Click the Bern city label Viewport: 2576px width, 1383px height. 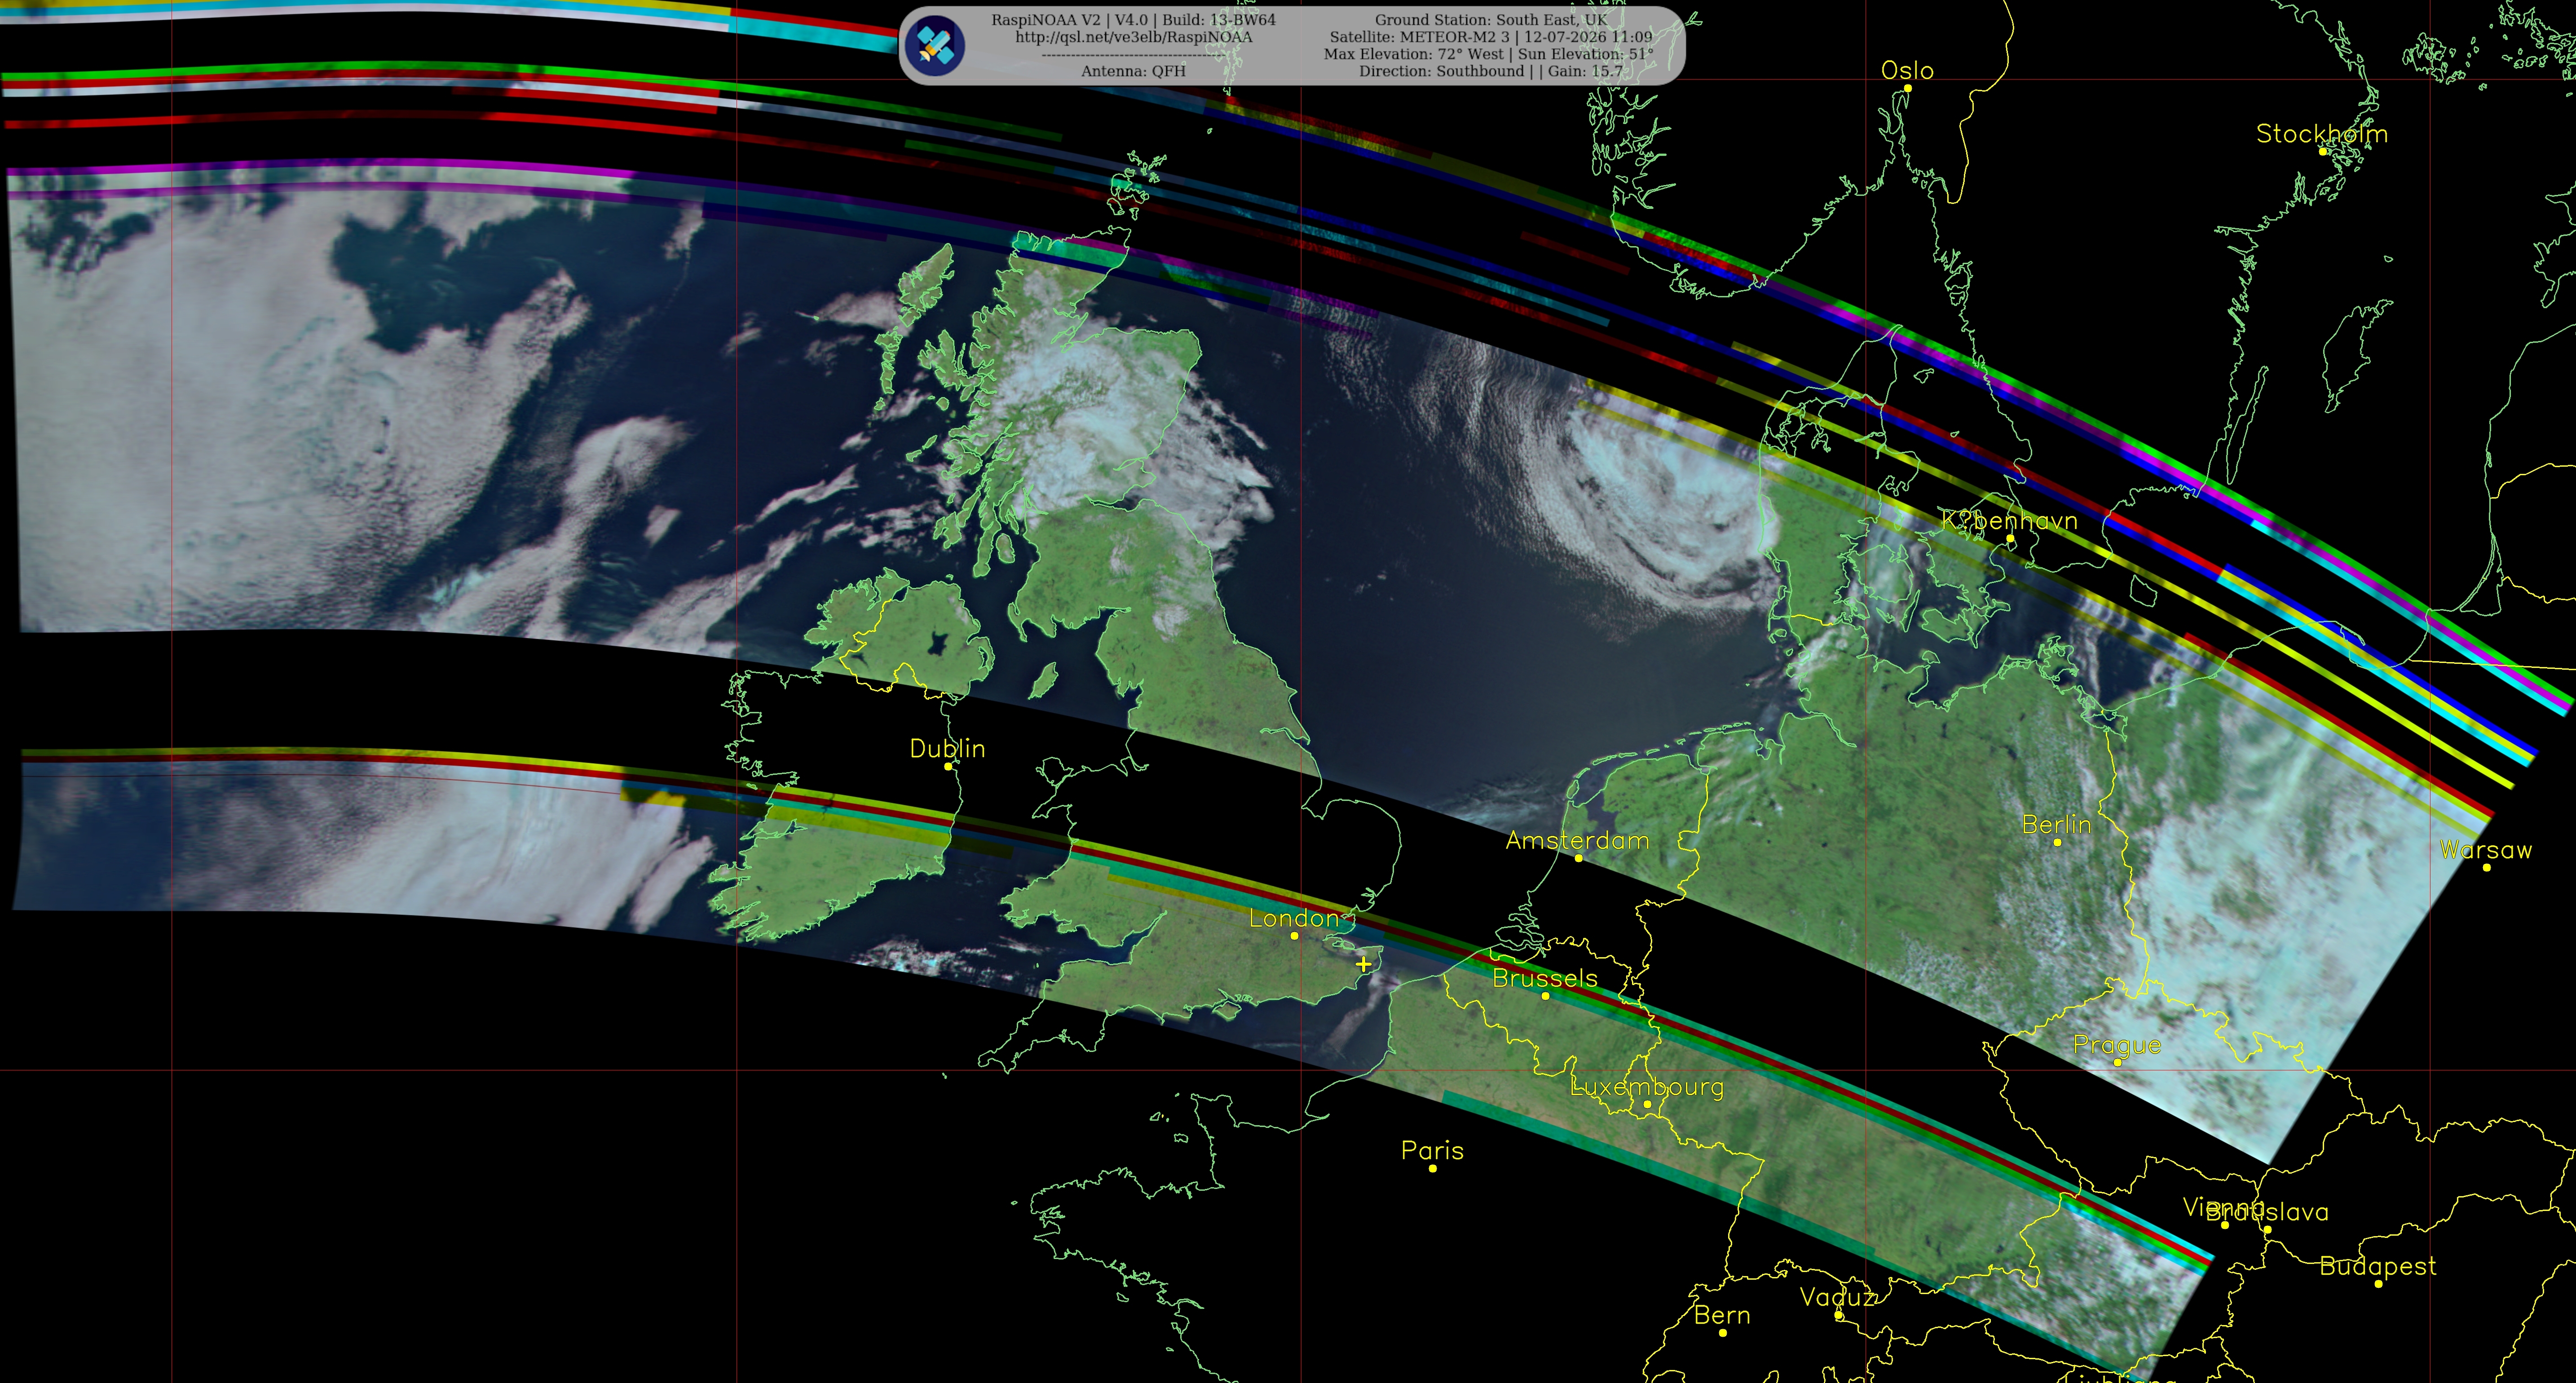1722,1316
